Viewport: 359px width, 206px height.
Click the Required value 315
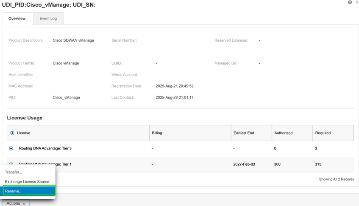point(318,164)
